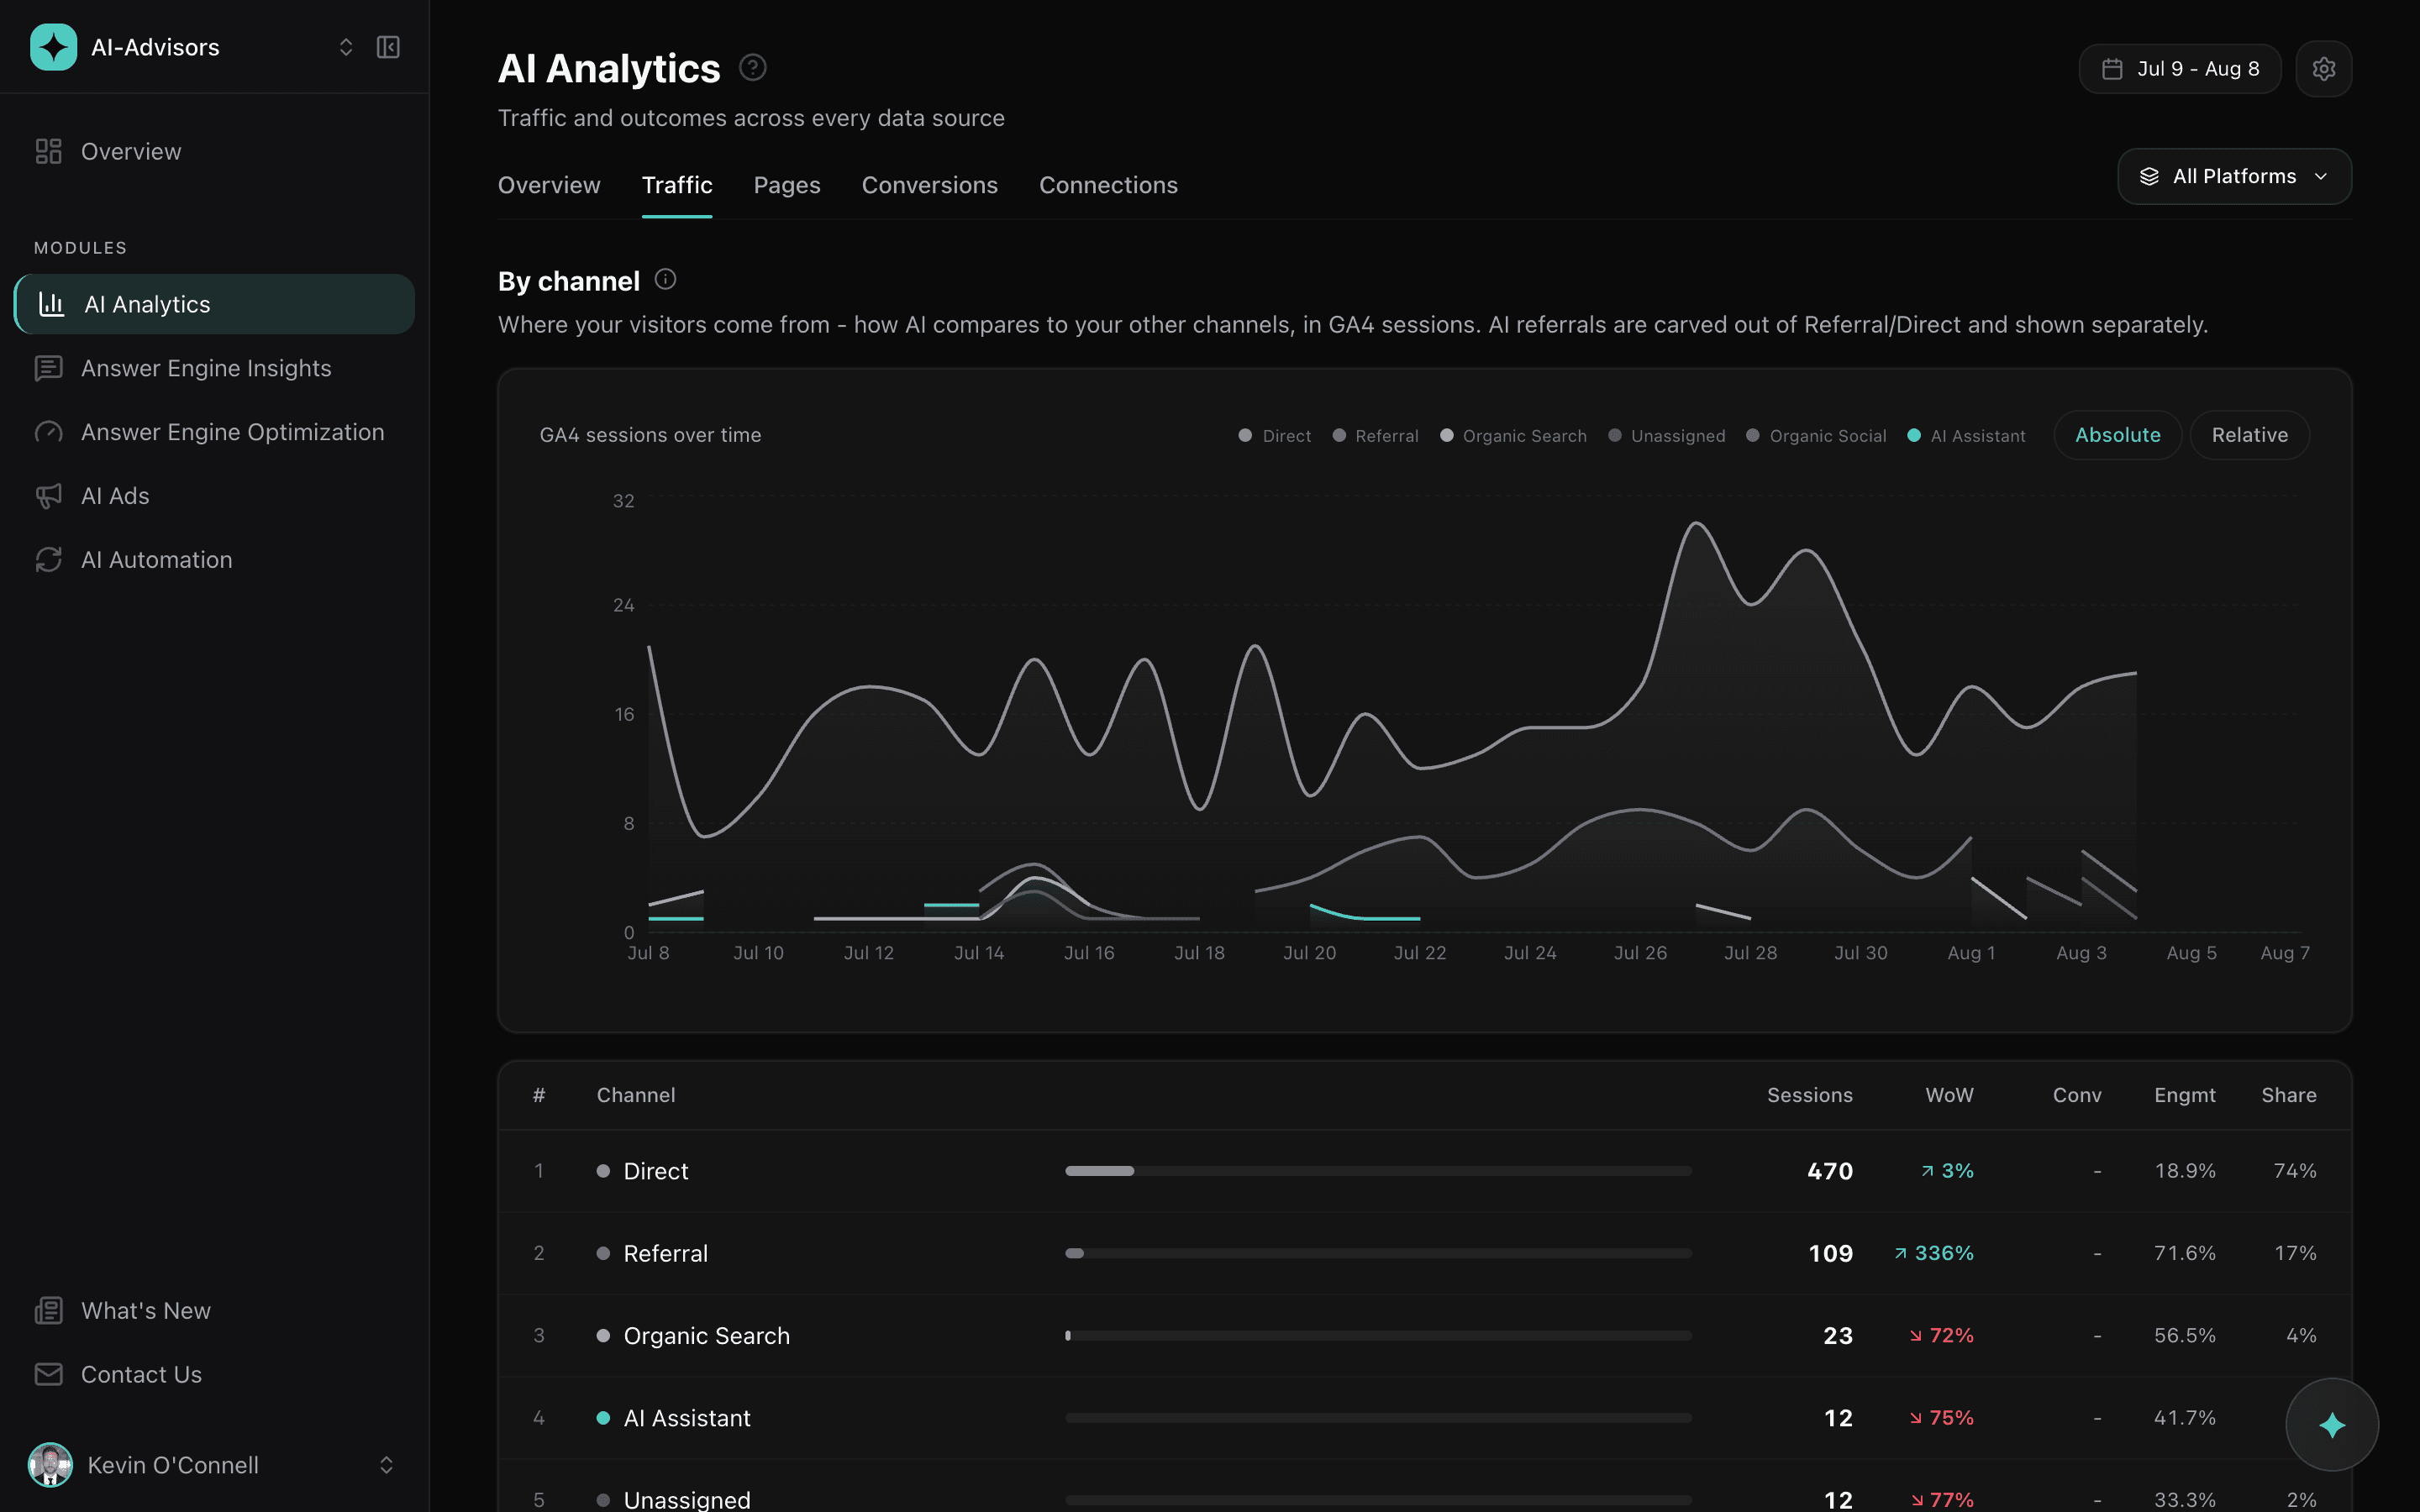Click the AI Analytics bar chart icon
Image resolution: width=2420 pixels, height=1512 pixels.
coord(51,304)
